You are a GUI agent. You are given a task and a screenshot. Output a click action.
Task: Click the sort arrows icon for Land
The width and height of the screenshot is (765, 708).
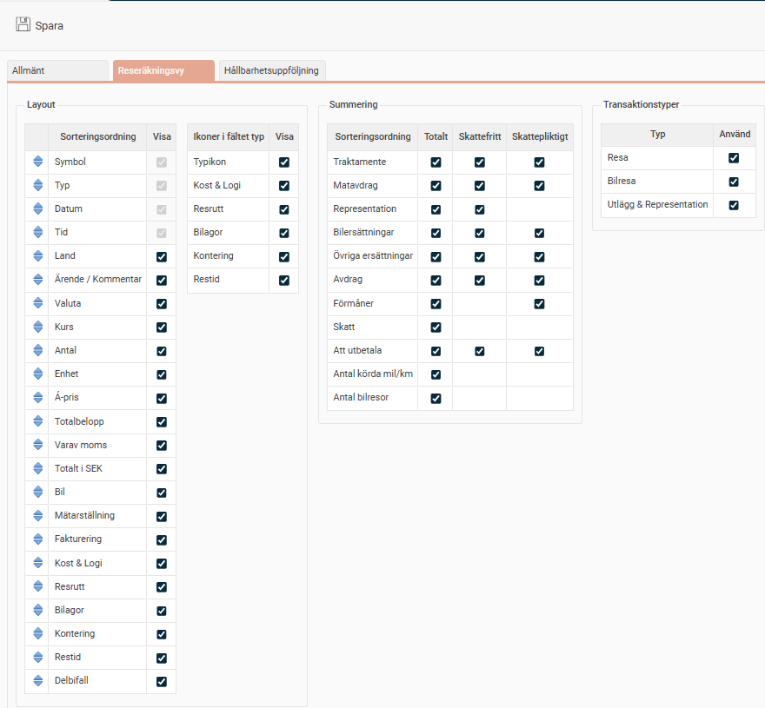(37, 256)
